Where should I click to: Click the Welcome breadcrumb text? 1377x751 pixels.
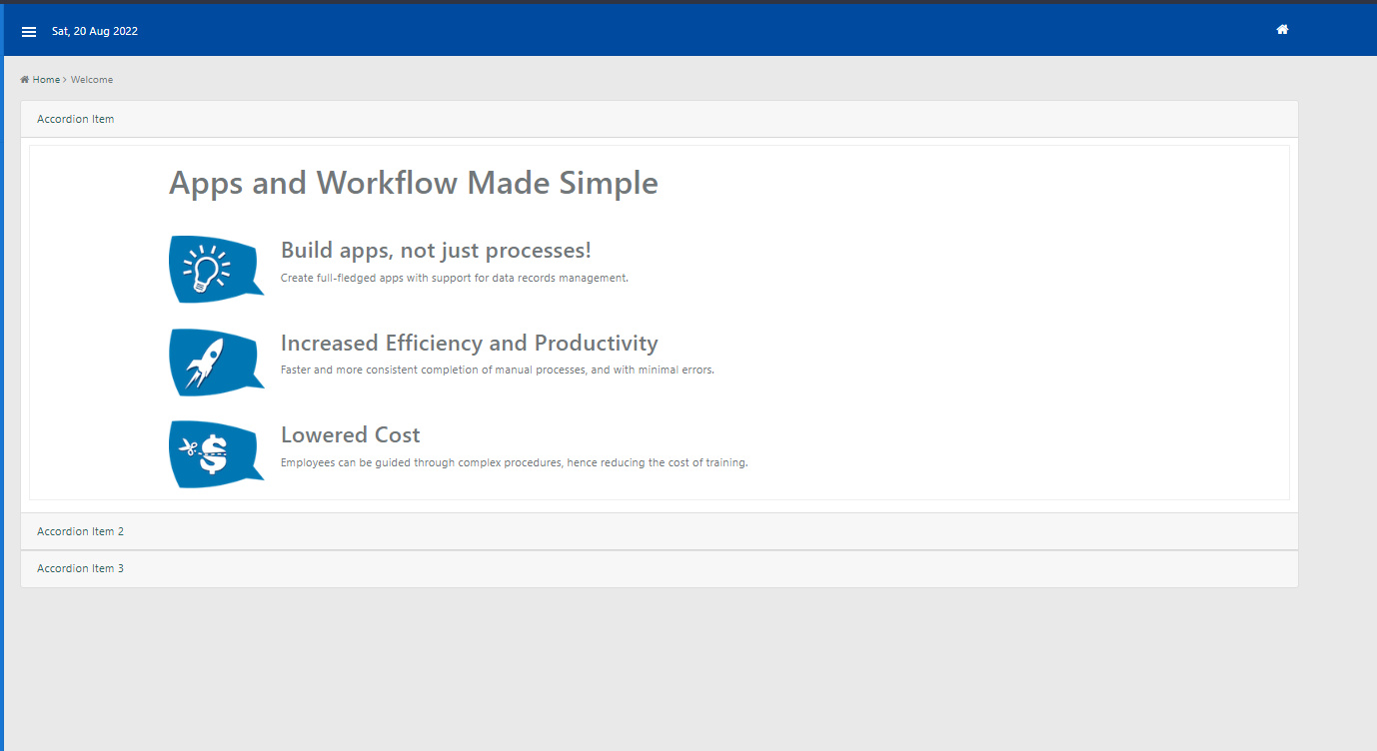92,80
